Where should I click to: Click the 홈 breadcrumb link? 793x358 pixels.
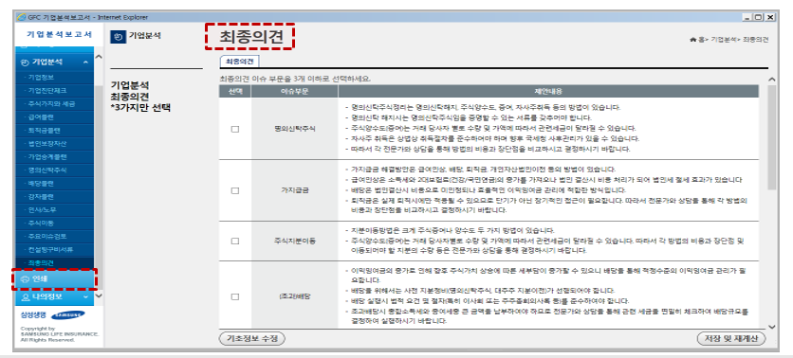[x=701, y=40]
